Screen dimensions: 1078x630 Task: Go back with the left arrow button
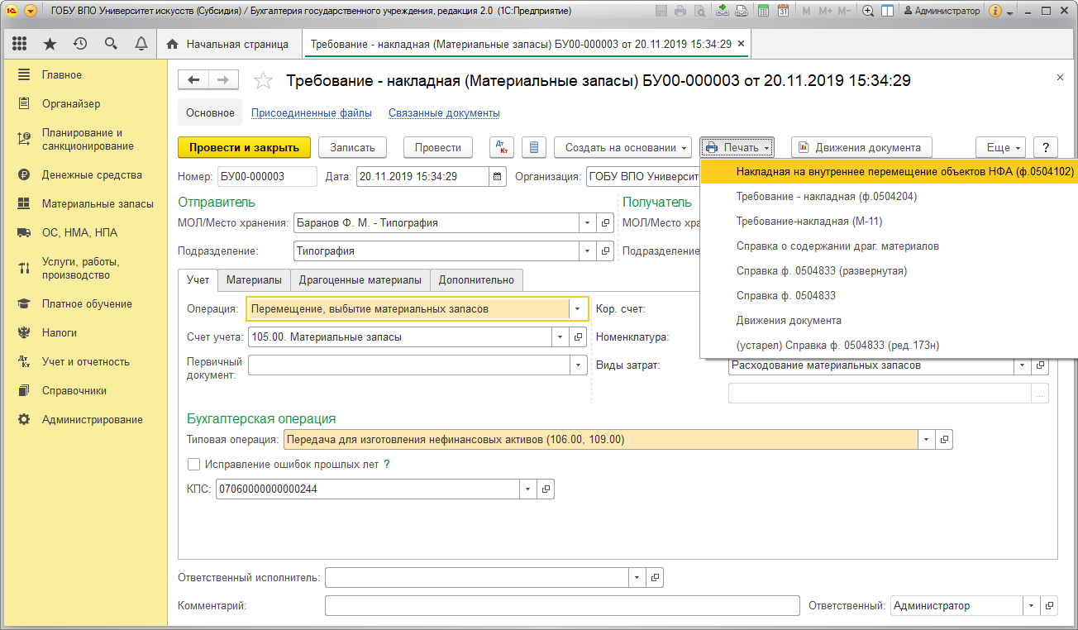pyautogui.click(x=194, y=79)
